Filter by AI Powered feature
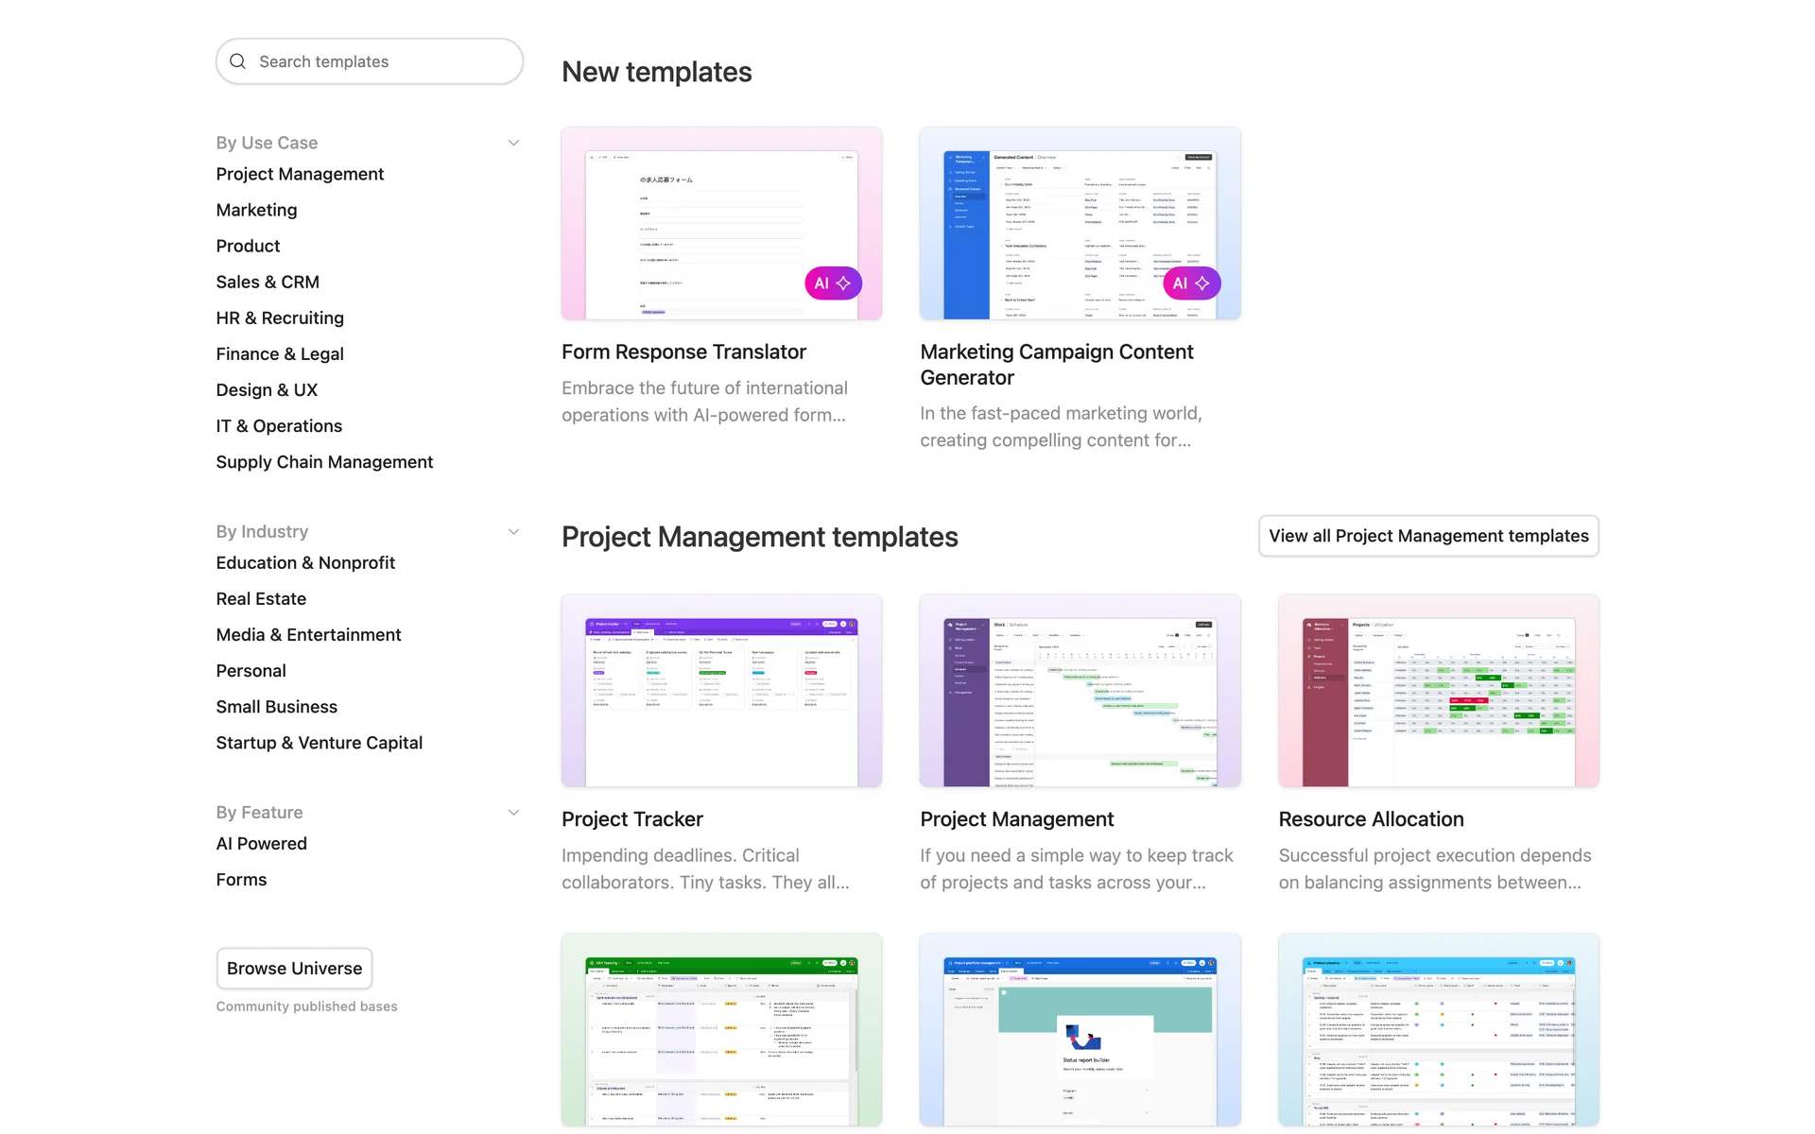The width and height of the screenshot is (1815, 1134). (261, 844)
